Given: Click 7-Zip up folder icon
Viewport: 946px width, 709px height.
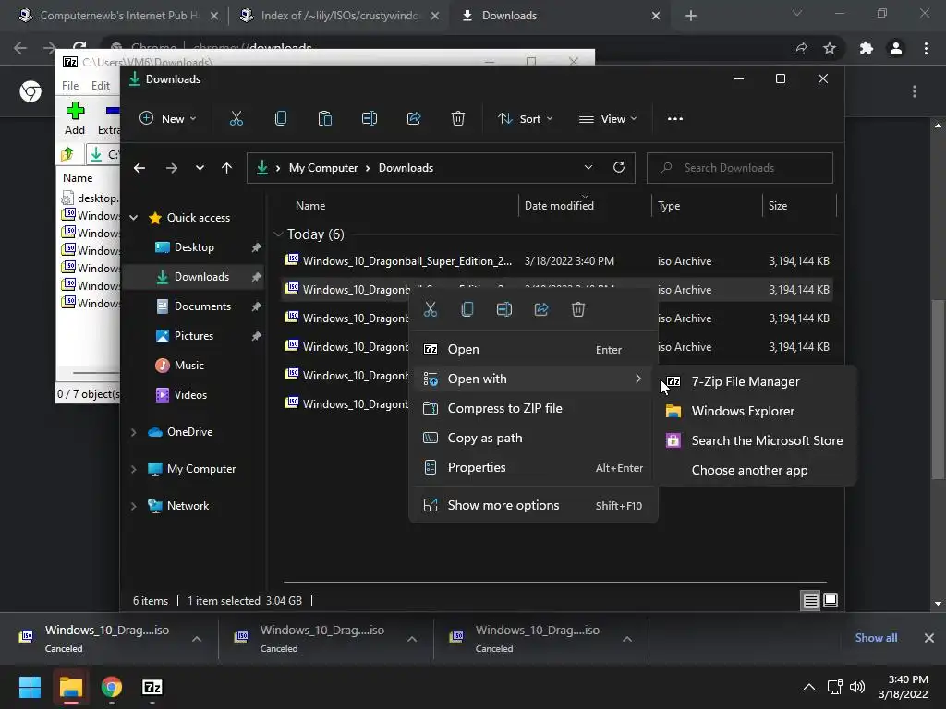Looking at the screenshot, I should click(x=67, y=154).
